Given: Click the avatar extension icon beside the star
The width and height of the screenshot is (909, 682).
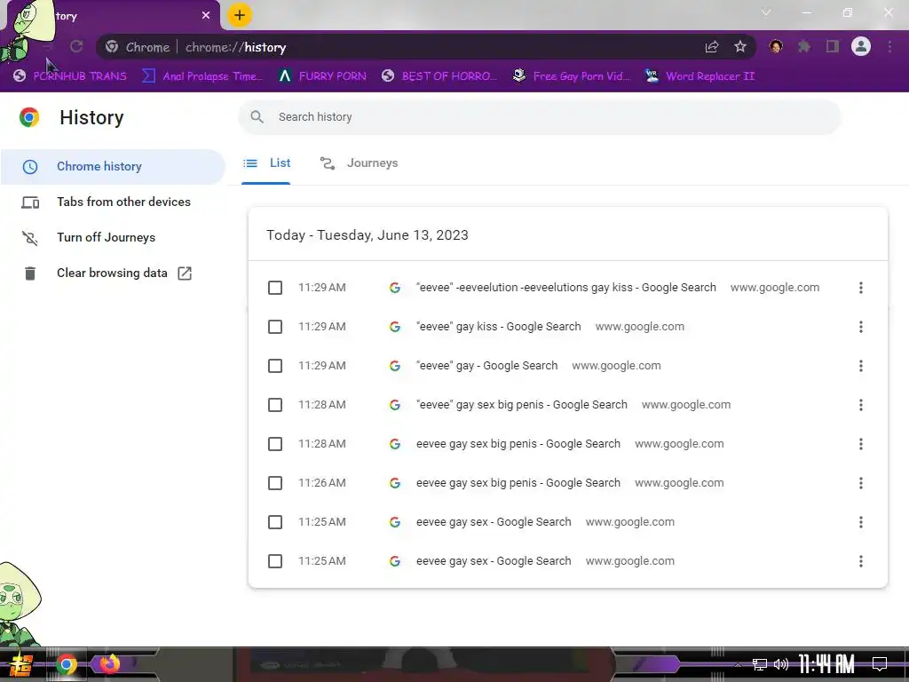Looking at the screenshot, I should (x=776, y=46).
